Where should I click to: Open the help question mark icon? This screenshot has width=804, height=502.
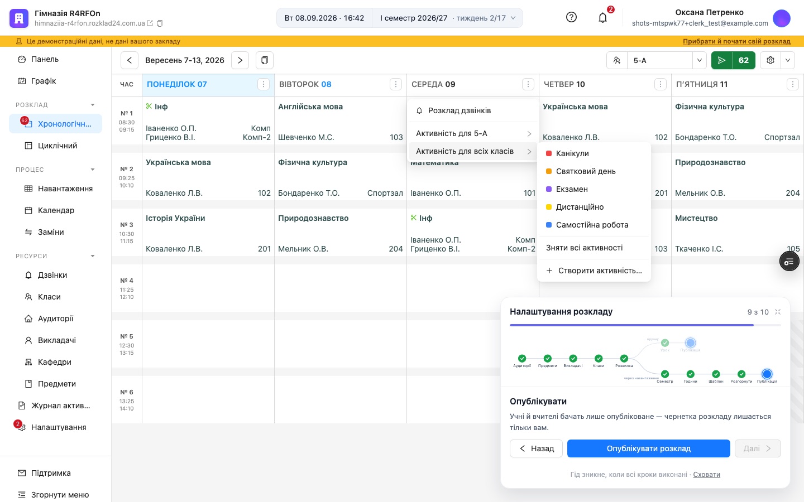tap(571, 17)
